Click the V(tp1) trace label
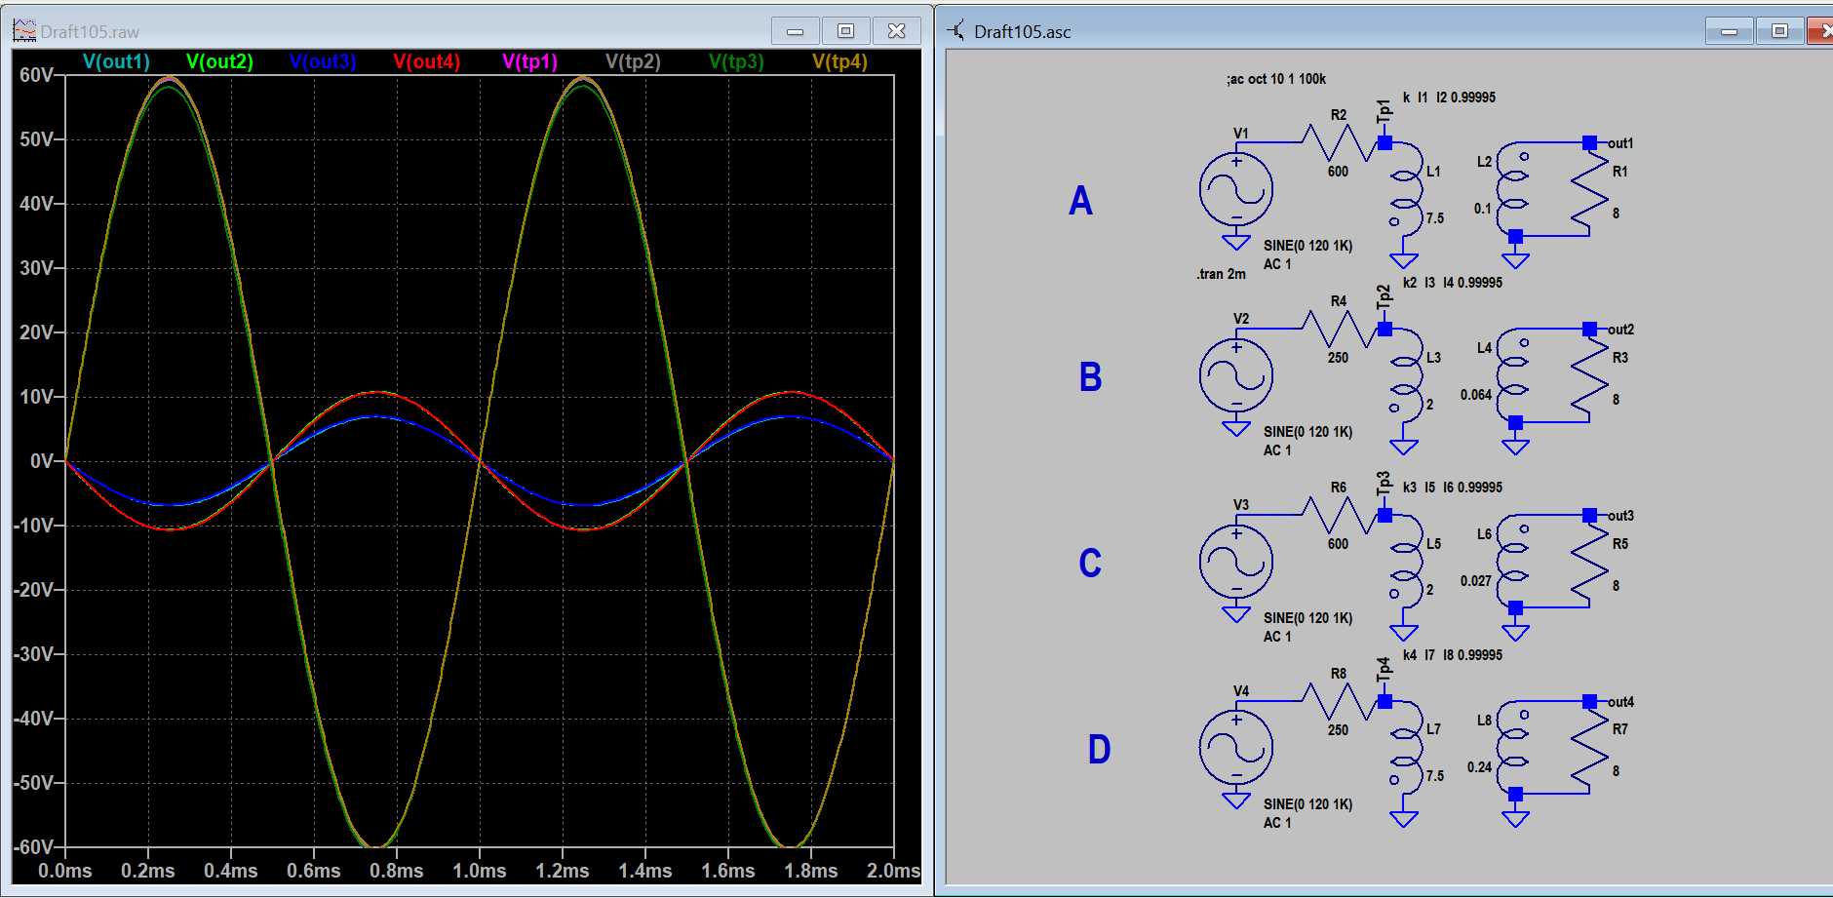 point(529,61)
